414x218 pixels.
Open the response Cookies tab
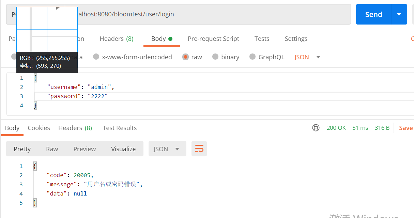pos(39,128)
